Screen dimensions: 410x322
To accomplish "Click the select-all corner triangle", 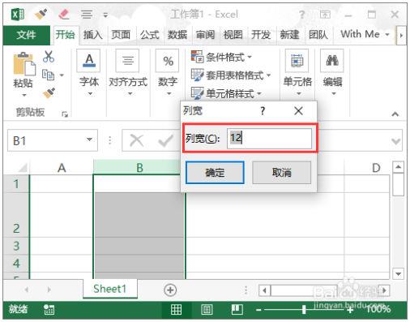I will point(23,168).
